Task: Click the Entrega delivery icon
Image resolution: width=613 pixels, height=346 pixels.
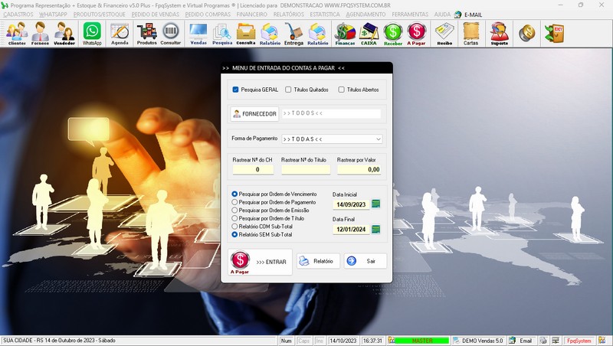Action: pos(293,32)
